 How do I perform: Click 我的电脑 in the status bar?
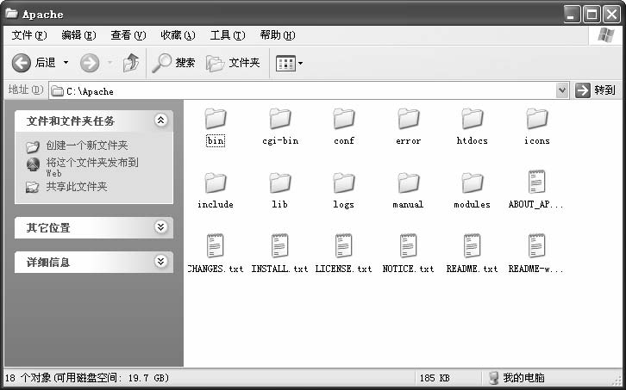tap(517, 377)
